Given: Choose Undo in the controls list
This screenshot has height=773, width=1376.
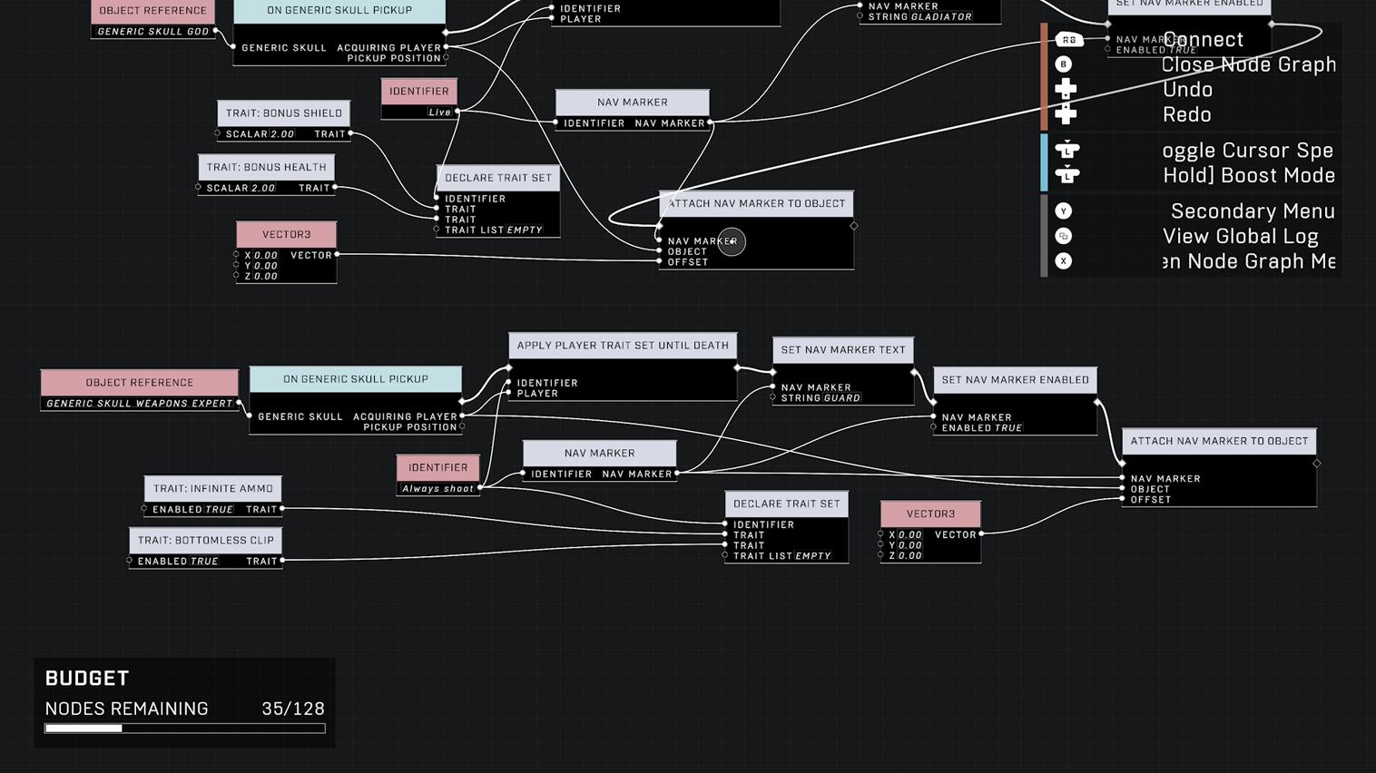Looking at the screenshot, I should click(1188, 90).
